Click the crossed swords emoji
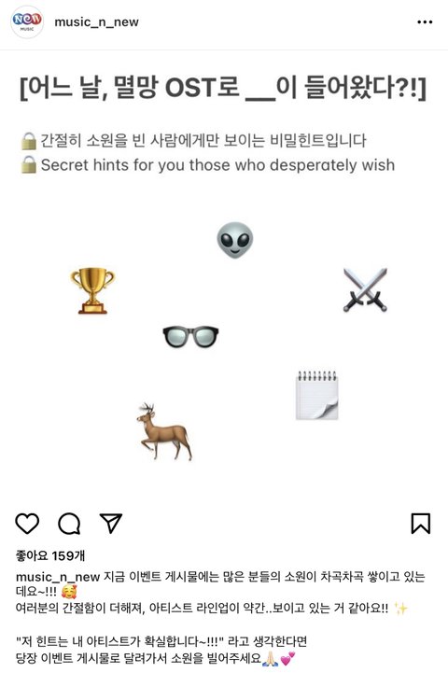 tap(365, 289)
